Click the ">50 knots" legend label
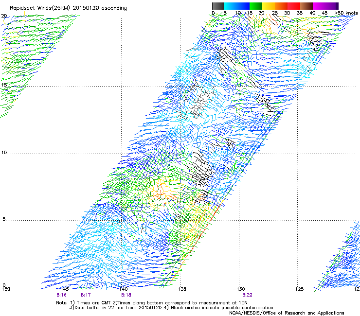 pyautogui.click(x=346, y=13)
